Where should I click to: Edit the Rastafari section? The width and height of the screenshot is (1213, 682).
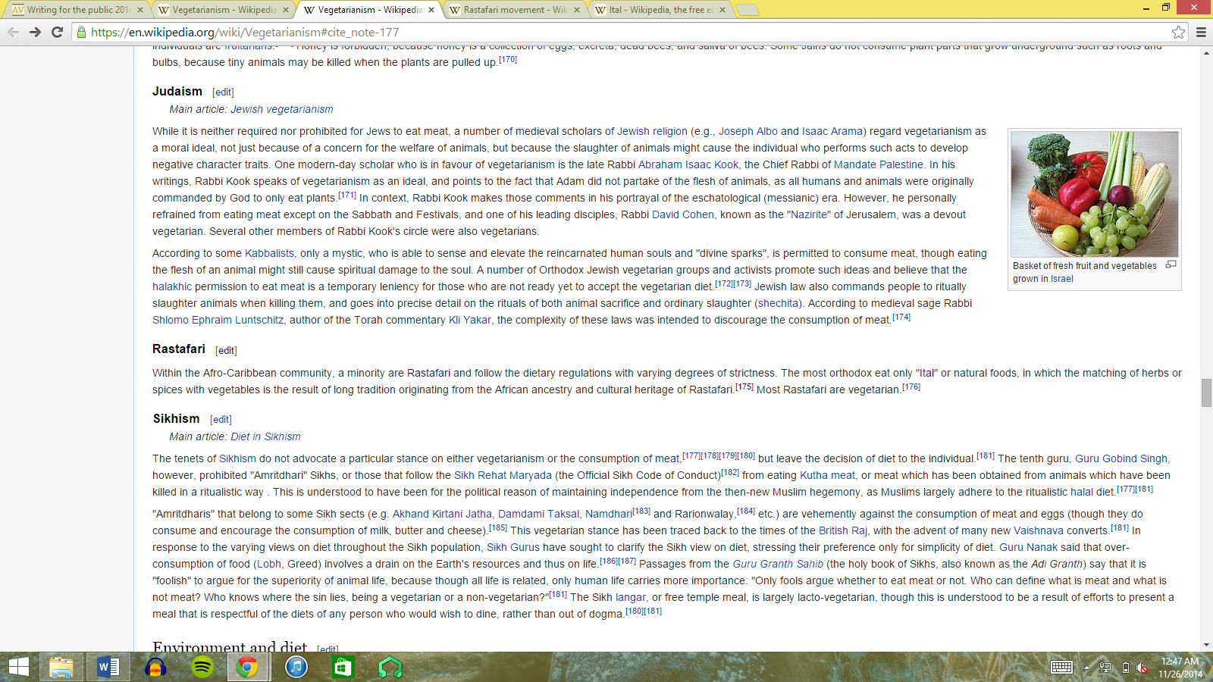pyautogui.click(x=226, y=350)
